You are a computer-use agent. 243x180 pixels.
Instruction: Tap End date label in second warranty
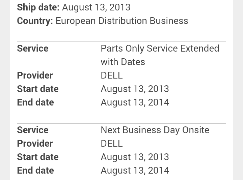35,171
